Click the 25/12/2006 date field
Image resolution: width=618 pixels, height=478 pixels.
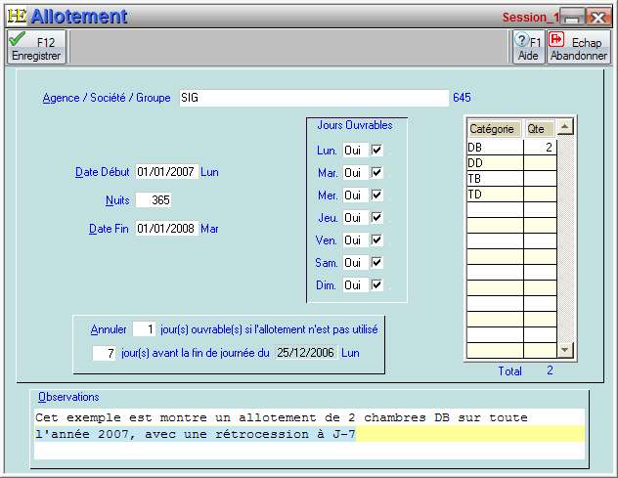[306, 353]
